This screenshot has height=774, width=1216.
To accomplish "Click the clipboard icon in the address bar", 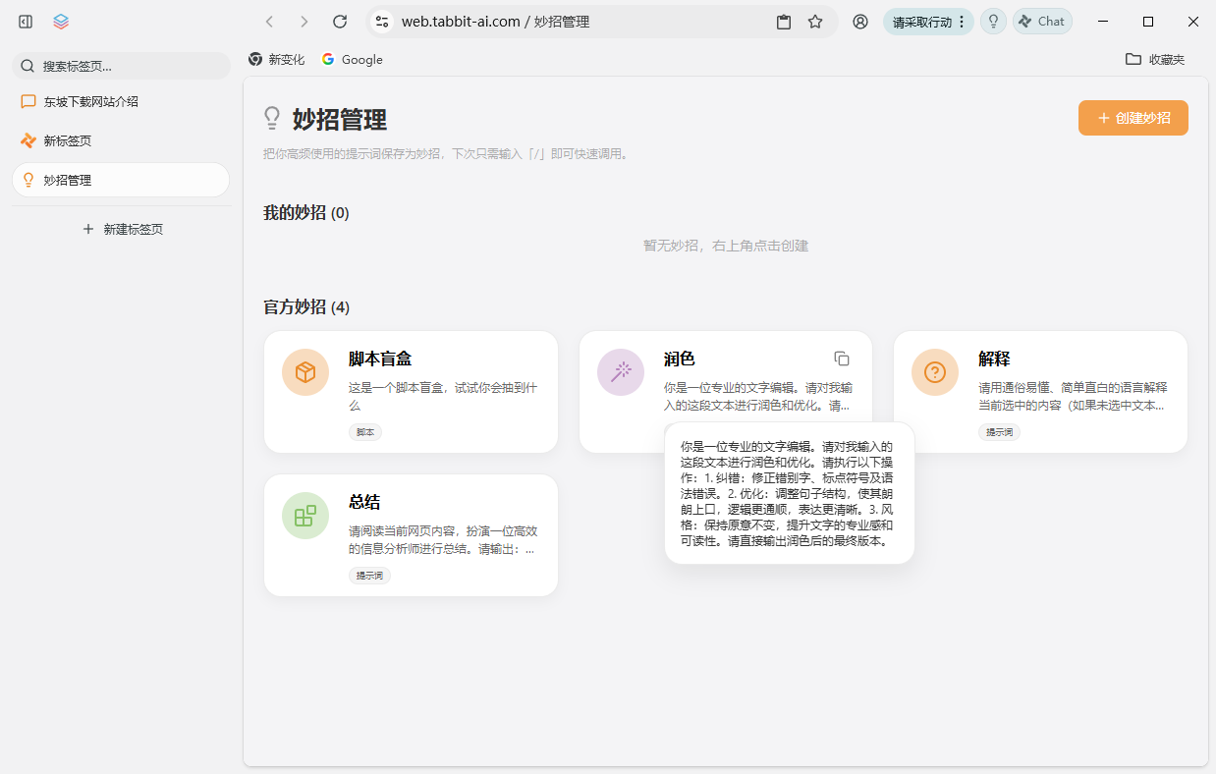I will pos(784,21).
